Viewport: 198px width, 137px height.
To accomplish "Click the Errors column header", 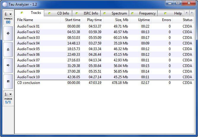I will (x=162, y=20).
